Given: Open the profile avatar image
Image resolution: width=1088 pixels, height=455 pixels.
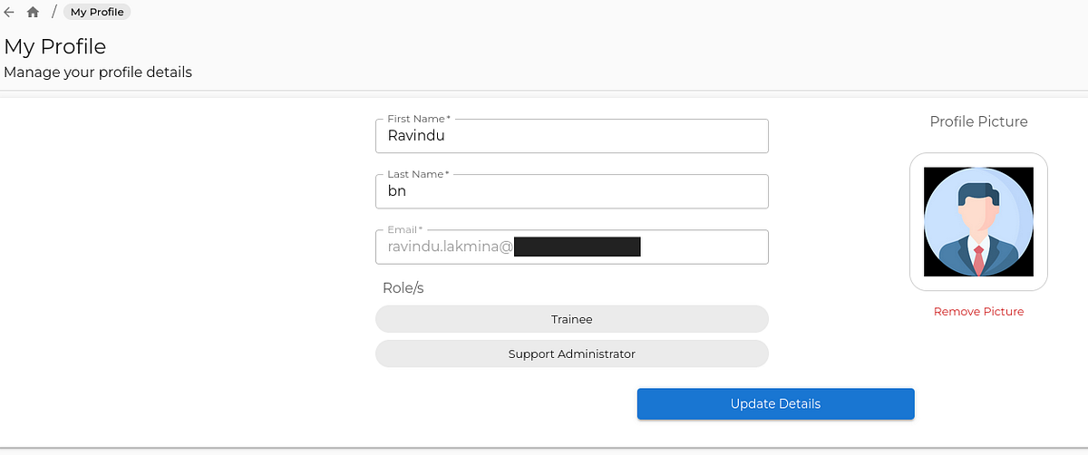Looking at the screenshot, I should click(x=979, y=221).
